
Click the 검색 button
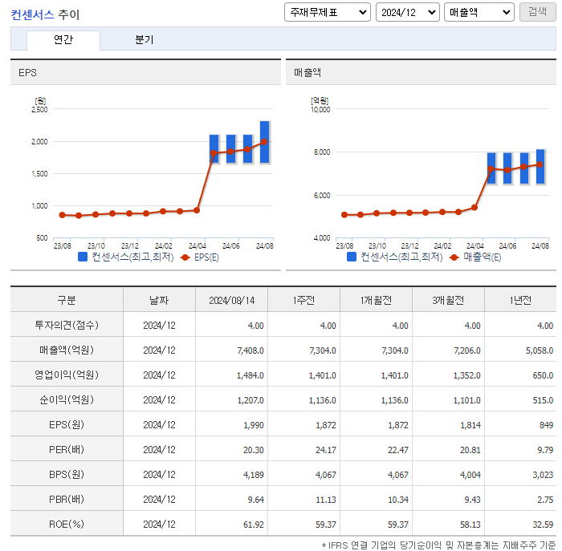pos(538,12)
